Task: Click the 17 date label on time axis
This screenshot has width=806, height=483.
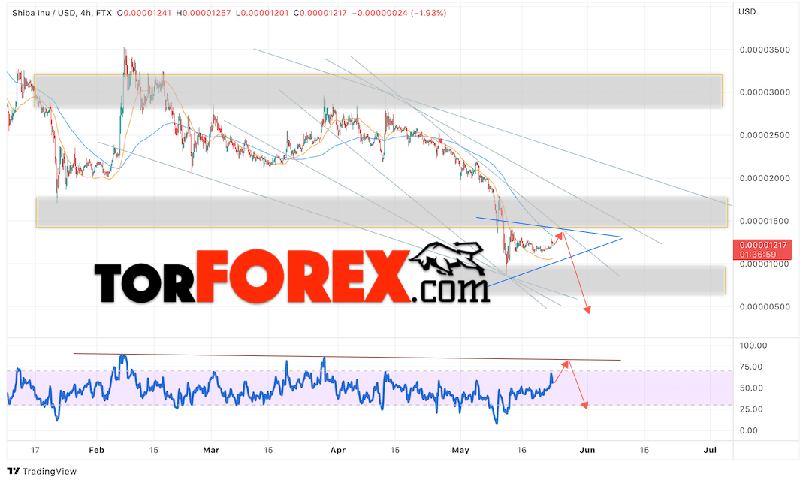Action: (35, 450)
